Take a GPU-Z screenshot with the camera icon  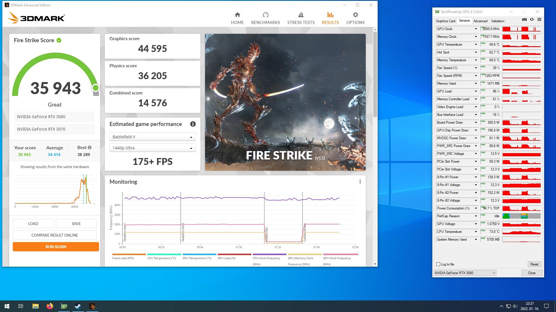(x=524, y=20)
